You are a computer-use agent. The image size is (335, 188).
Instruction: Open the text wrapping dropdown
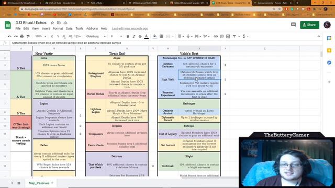pos(198,37)
